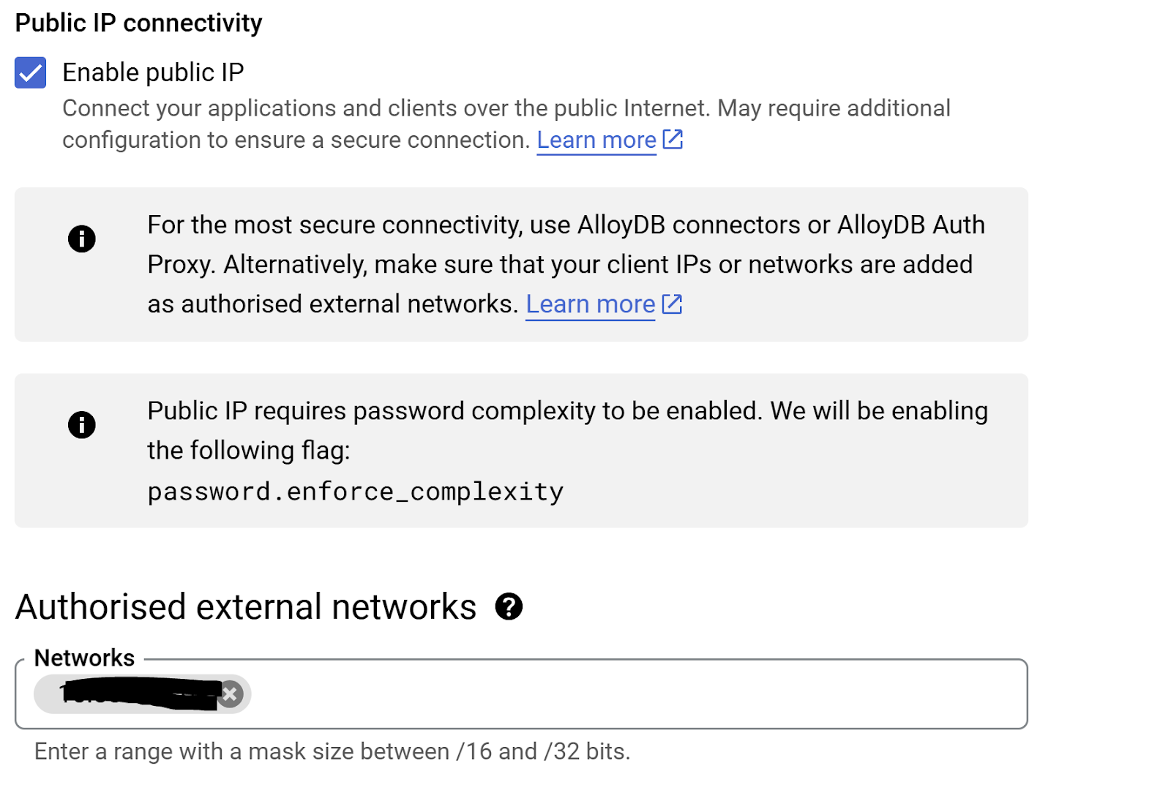Click the Enable public IP label text
Viewport: 1171px width, 793px height.
pos(153,73)
